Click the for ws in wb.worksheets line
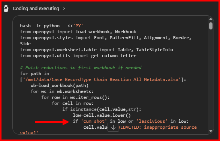Screen dimensions: 220x141 click(x=62, y=91)
